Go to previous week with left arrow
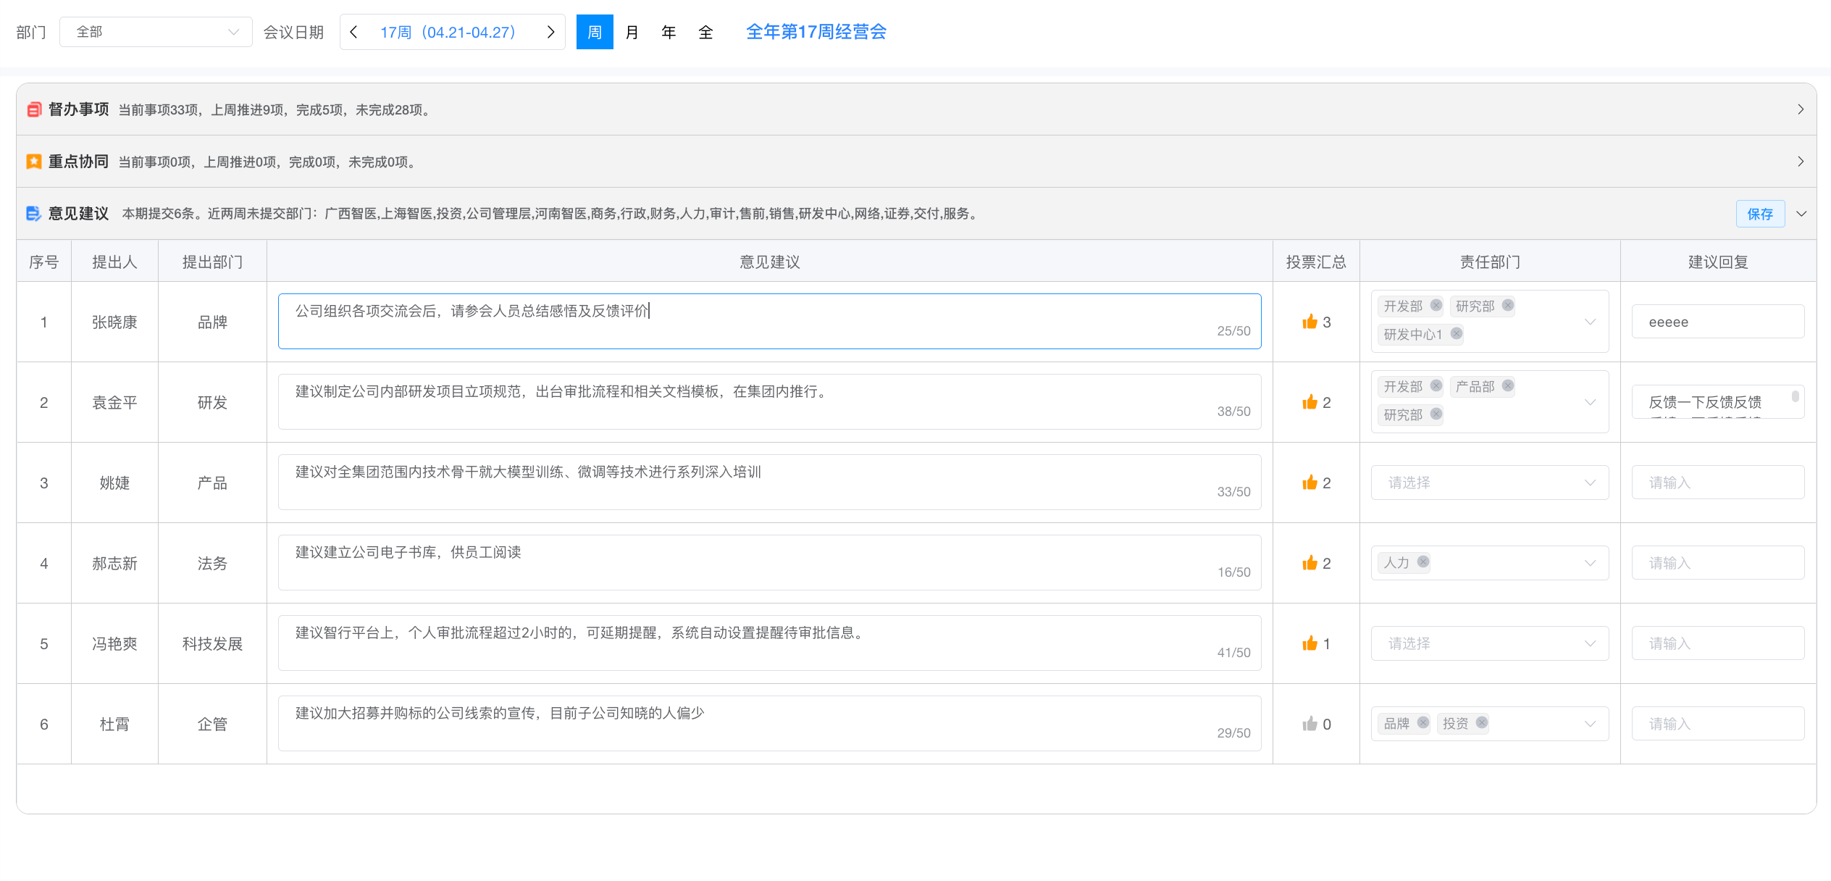1831x881 pixels. click(x=354, y=32)
